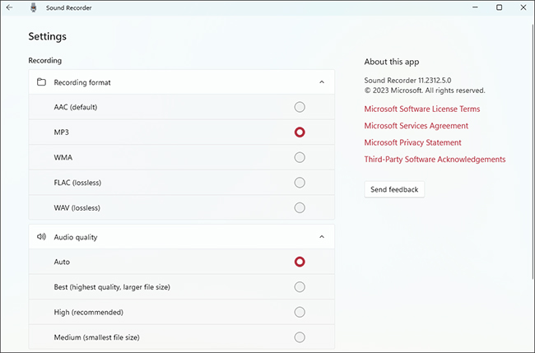Click the 'Sound Recorder 11.2312.5.0' version text
This screenshot has width=535, height=353.
point(407,81)
